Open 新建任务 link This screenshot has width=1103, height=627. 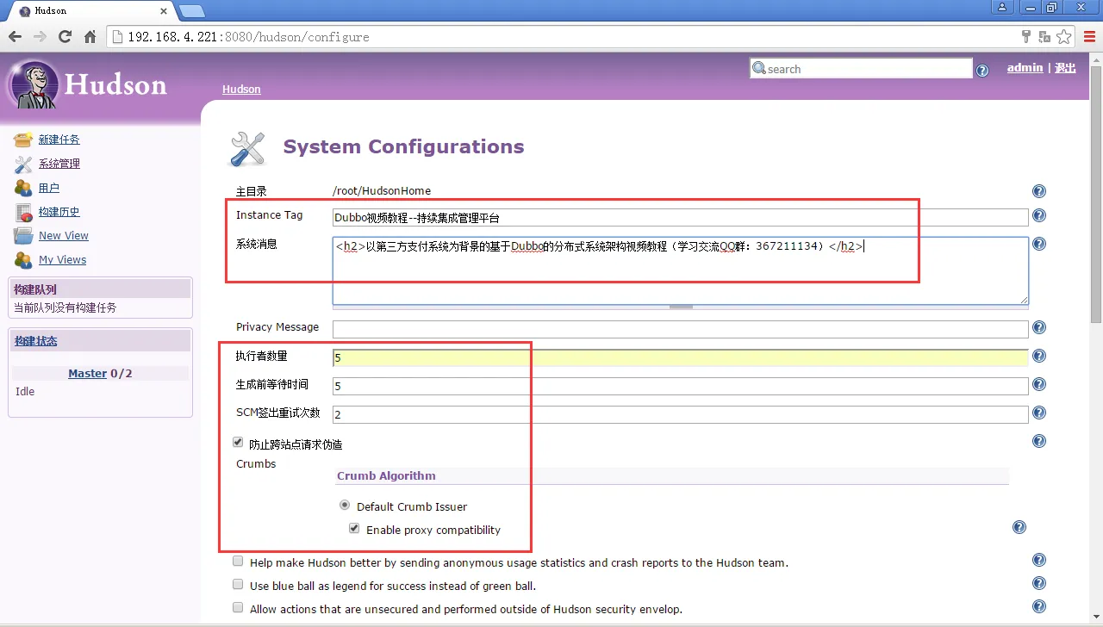pos(59,140)
